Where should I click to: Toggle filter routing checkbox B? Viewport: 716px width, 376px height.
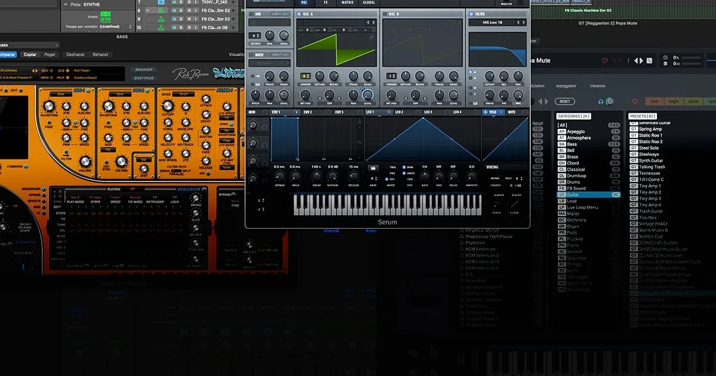point(471,78)
